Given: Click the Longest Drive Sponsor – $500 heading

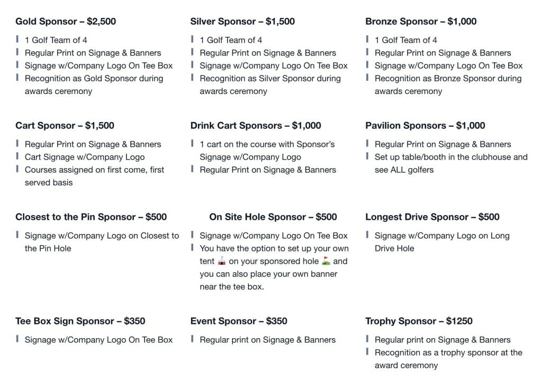Looking at the screenshot, I should pyautogui.click(x=432, y=217).
